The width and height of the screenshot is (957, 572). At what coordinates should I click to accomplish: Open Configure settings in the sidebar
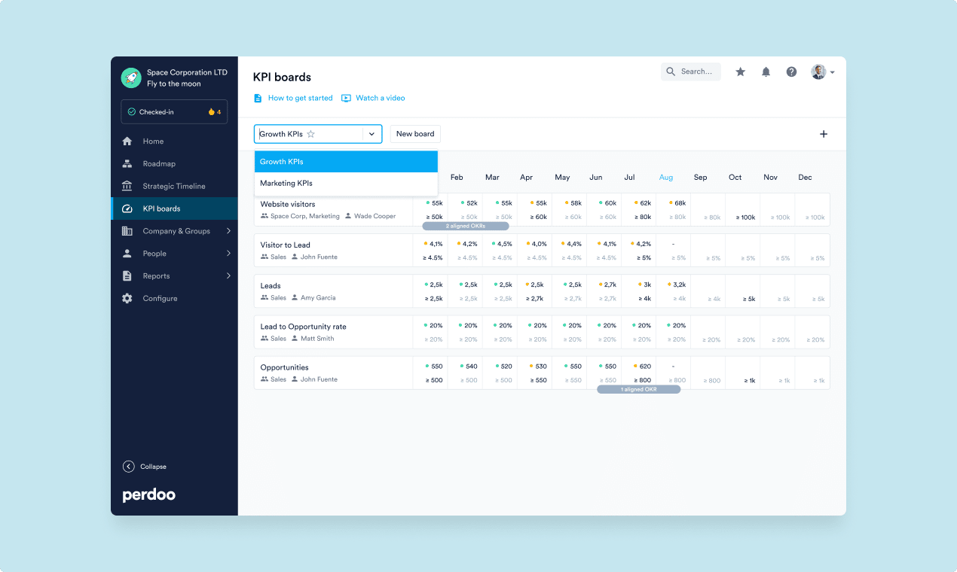tap(128, 298)
